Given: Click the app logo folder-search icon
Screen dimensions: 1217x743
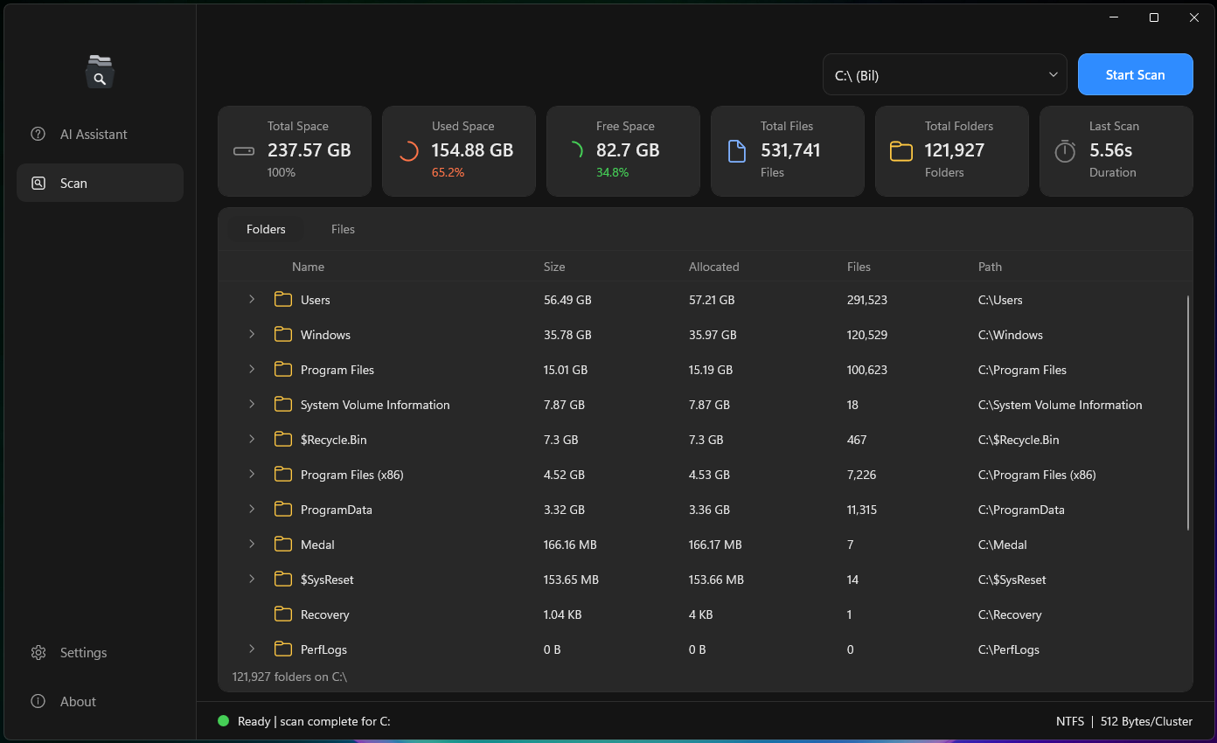Looking at the screenshot, I should (100, 72).
